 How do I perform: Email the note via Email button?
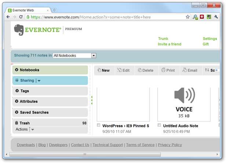coord(189,70)
